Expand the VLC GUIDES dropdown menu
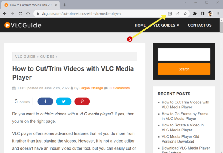This screenshot has height=153, width=223. click(x=166, y=25)
